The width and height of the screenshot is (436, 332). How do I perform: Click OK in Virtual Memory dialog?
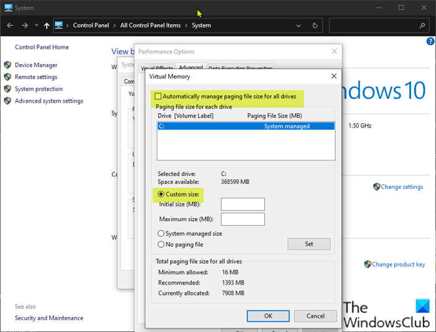268,316
